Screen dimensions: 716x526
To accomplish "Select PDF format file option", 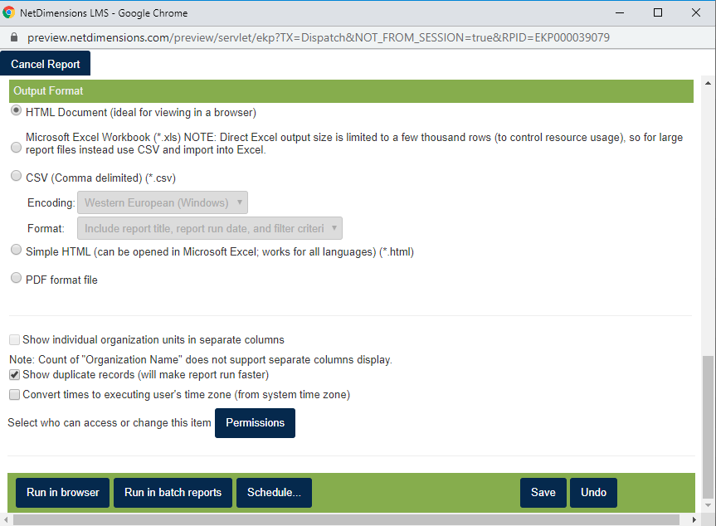I will 16,278.
